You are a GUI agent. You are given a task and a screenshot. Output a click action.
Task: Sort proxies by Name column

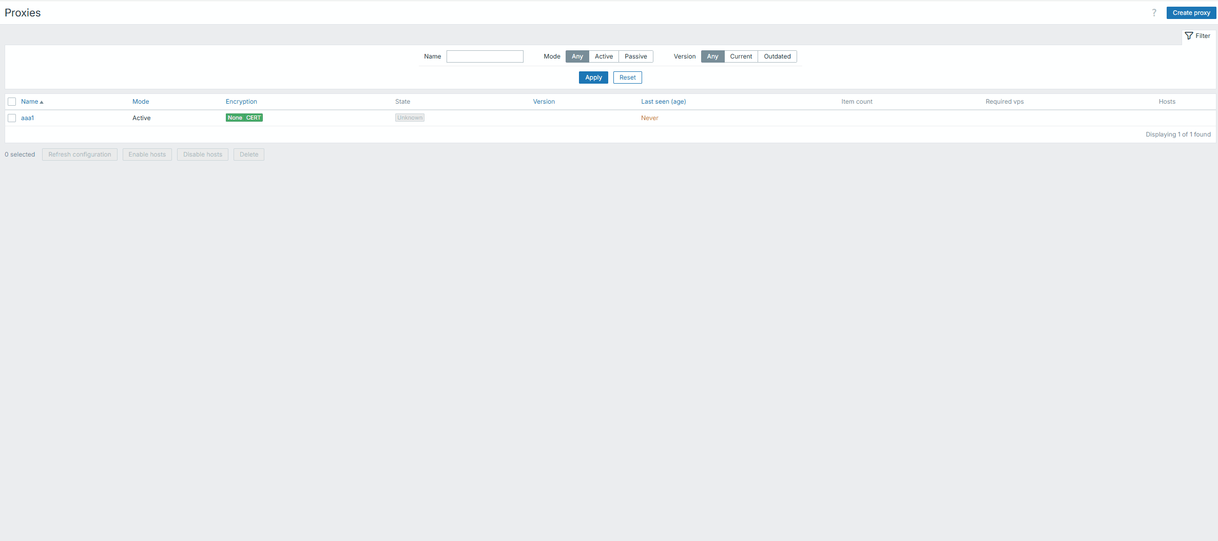pos(30,102)
